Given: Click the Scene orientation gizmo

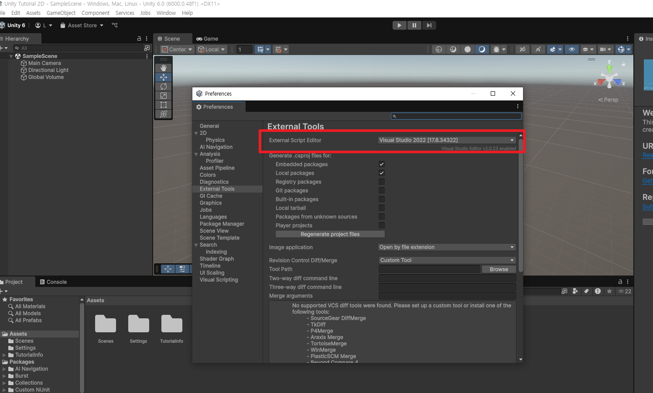Looking at the screenshot, I should [x=609, y=78].
